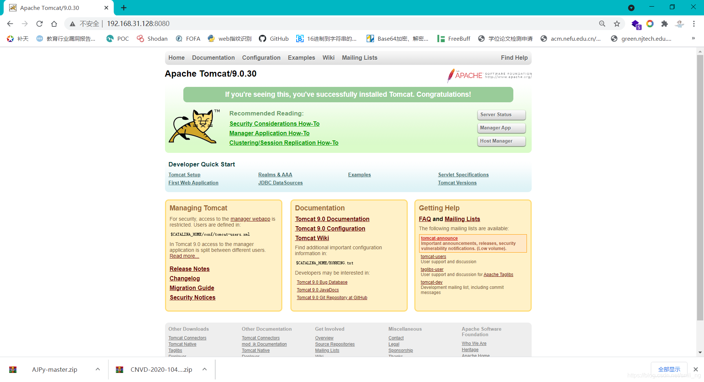The width and height of the screenshot is (704, 382).
Task: Open the tab search dropdown arrow
Action: pyautogui.click(x=631, y=8)
